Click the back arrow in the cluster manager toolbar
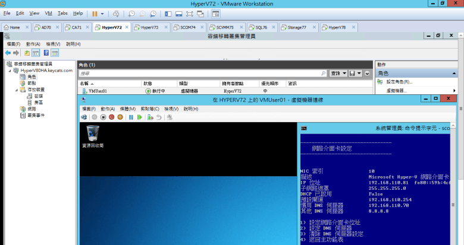The width and height of the screenshot is (464, 245). (x=8, y=53)
